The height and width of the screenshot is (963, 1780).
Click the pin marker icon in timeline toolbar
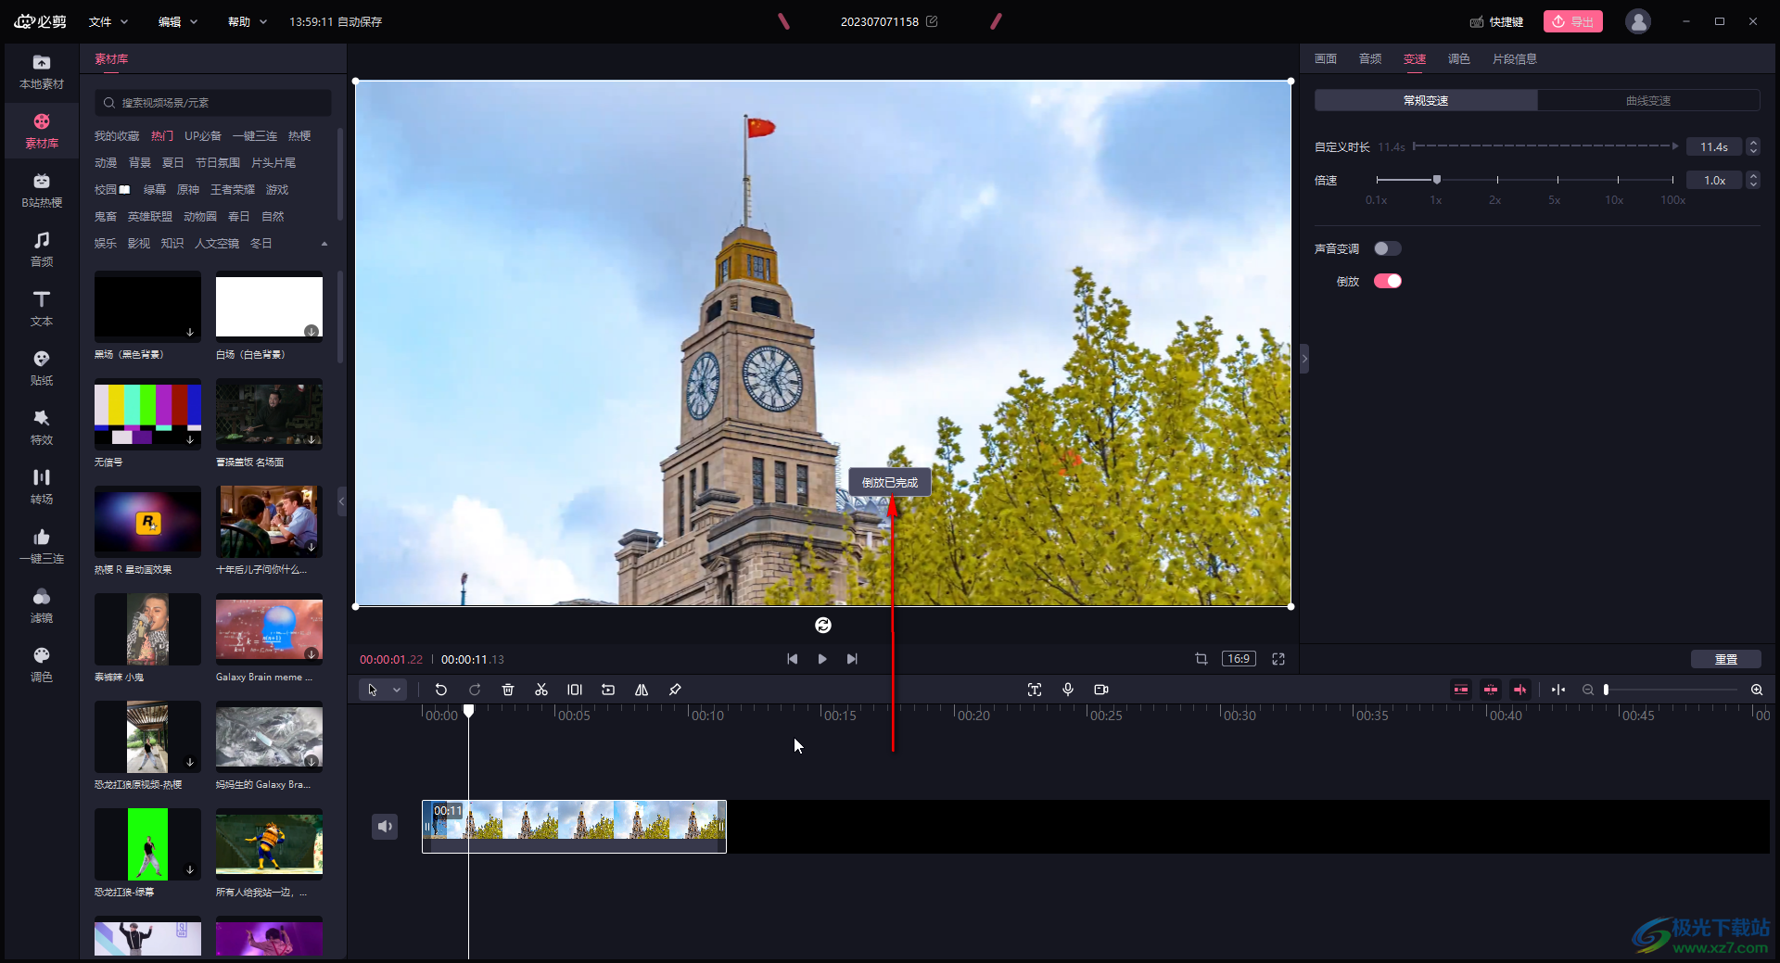click(675, 690)
